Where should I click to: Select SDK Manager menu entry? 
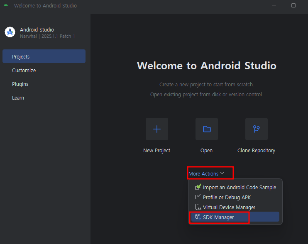click(235, 217)
